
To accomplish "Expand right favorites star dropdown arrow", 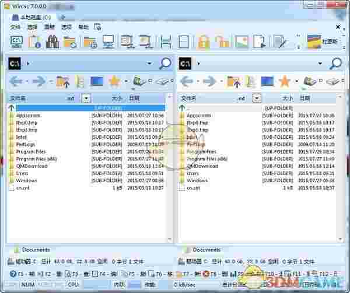I will point(297,81).
